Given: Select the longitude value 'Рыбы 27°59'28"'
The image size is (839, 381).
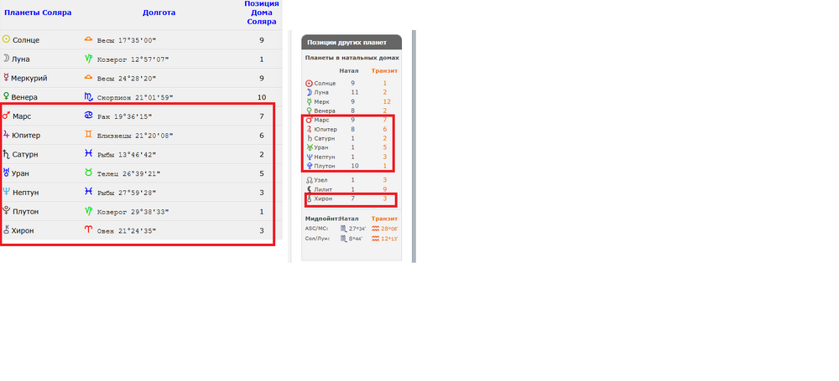Looking at the screenshot, I should pyautogui.click(x=127, y=193).
